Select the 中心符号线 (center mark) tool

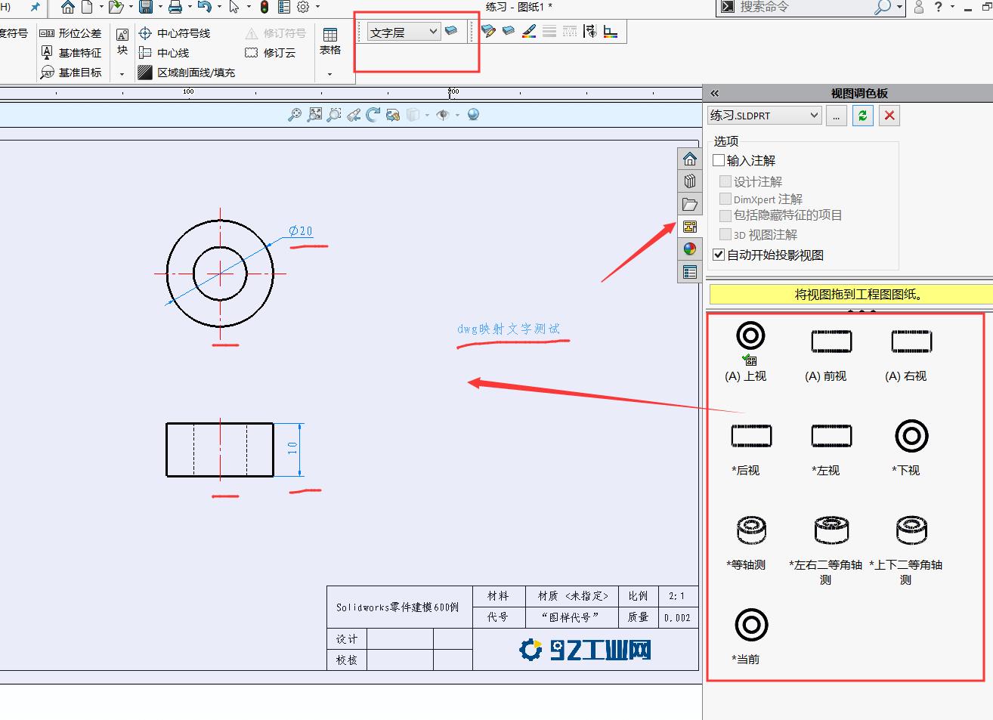pyautogui.click(x=177, y=32)
